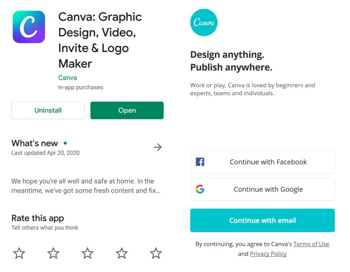The height and width of the screenshot is (272, 350).
Task: Open the Canva developer page link
Action: pos(67,78)
